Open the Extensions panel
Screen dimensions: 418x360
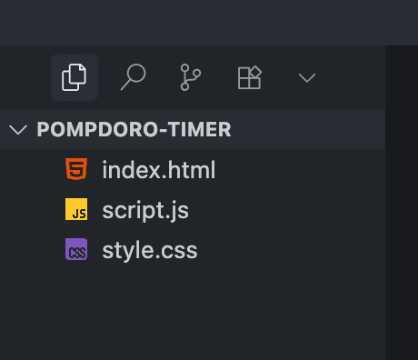coord(249,77)
